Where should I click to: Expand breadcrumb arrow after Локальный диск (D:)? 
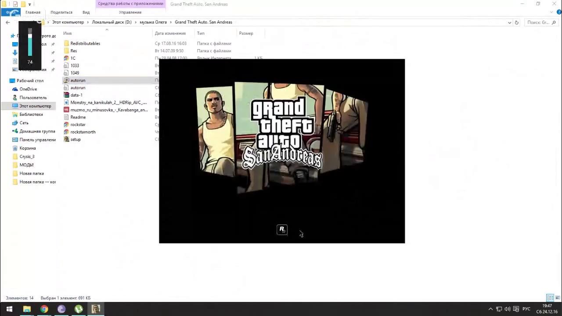(x=136, y=22)
